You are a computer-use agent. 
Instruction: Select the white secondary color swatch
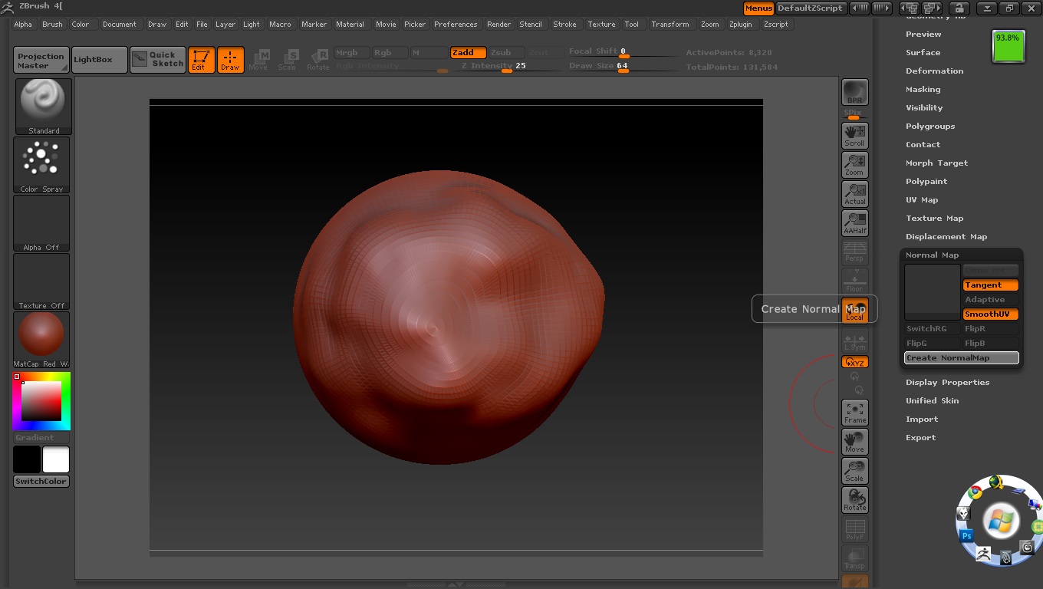click(x=56, y=459)
